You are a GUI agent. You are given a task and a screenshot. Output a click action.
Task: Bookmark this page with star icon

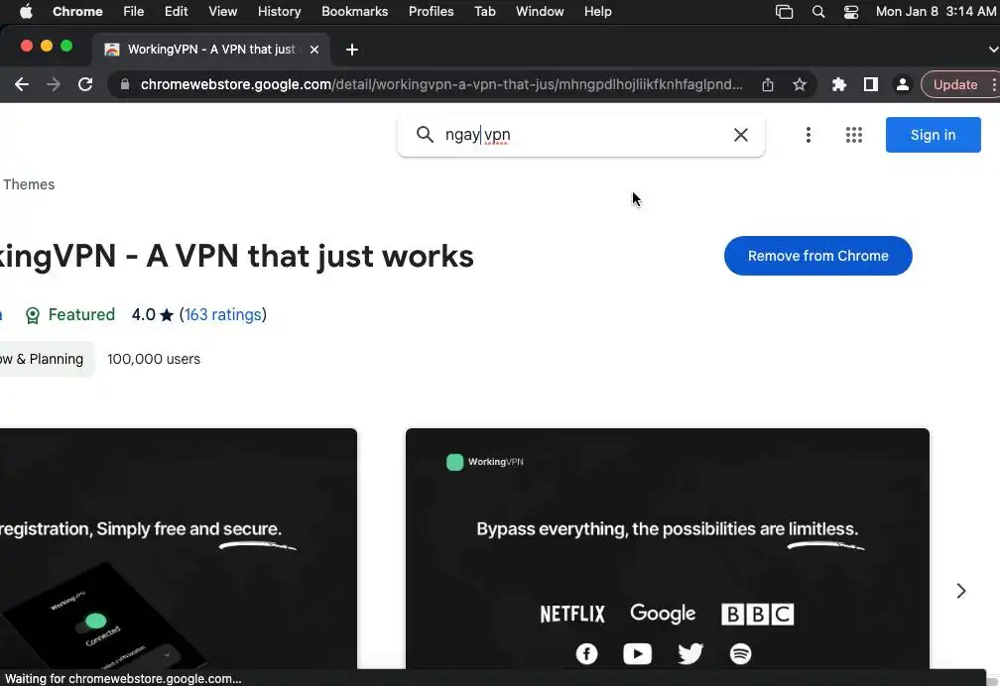tap(800, 84)
